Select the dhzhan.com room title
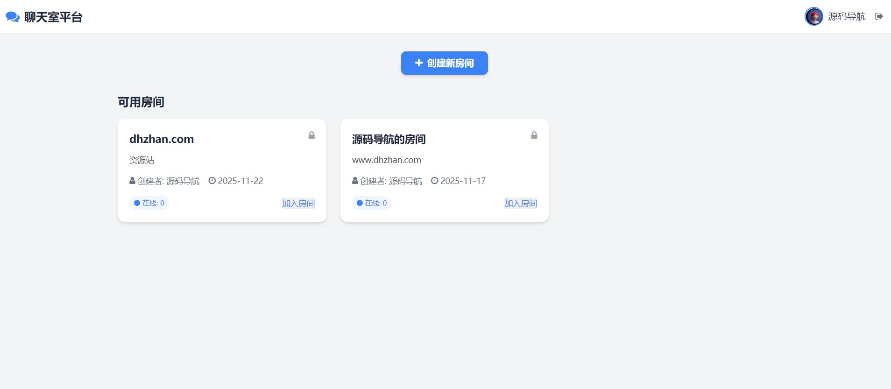 pos(162,139)
